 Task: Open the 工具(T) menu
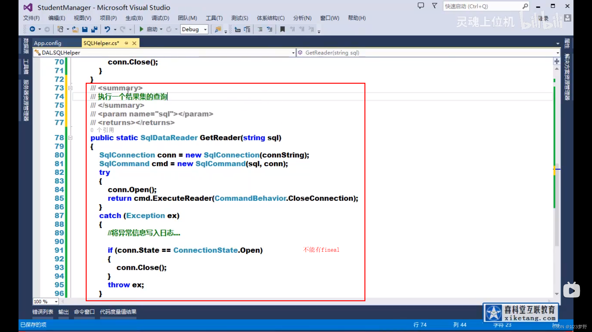(x=214, y=18)
